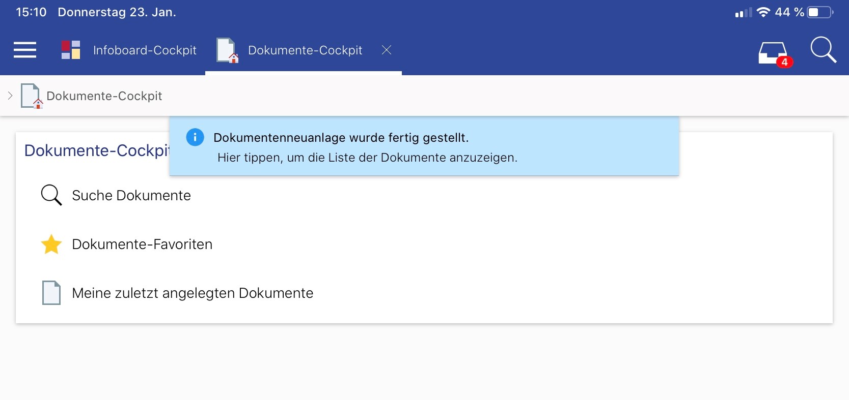Show Meine zuletzt angelegten Dokumente
Screen dimensions: 849x400
[x=193, y=293]
